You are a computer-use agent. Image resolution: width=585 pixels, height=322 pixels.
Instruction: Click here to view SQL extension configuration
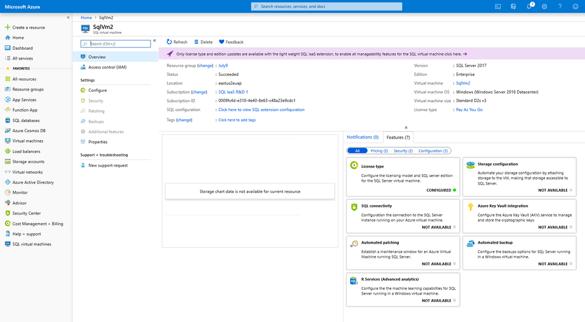[x=261, y=110]
